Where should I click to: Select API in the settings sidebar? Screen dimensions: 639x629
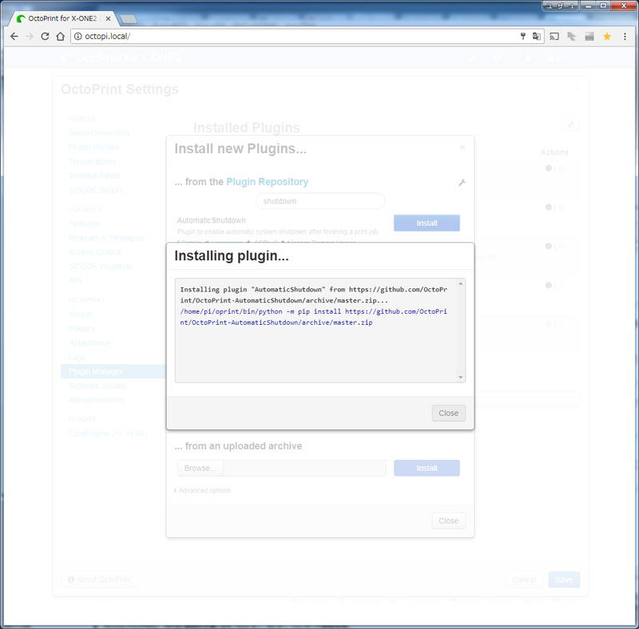[x=75, y=281]
